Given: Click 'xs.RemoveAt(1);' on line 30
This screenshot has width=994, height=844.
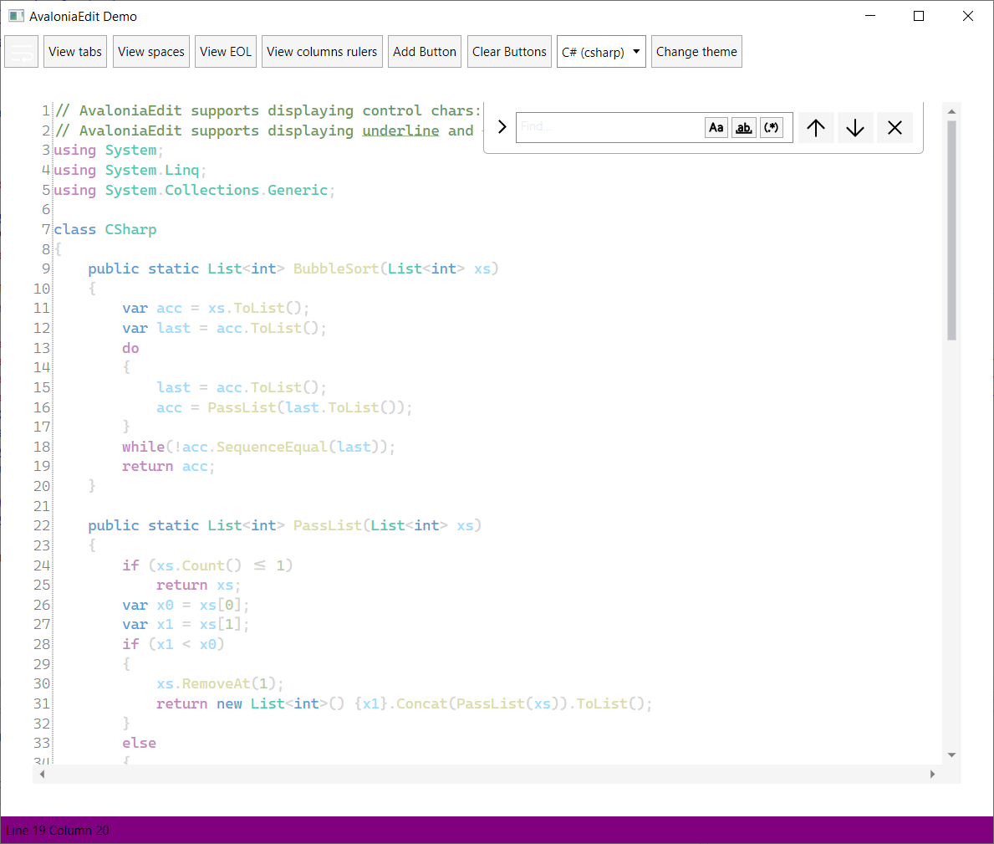Looking at the screenshot, I should click(220, 683).
